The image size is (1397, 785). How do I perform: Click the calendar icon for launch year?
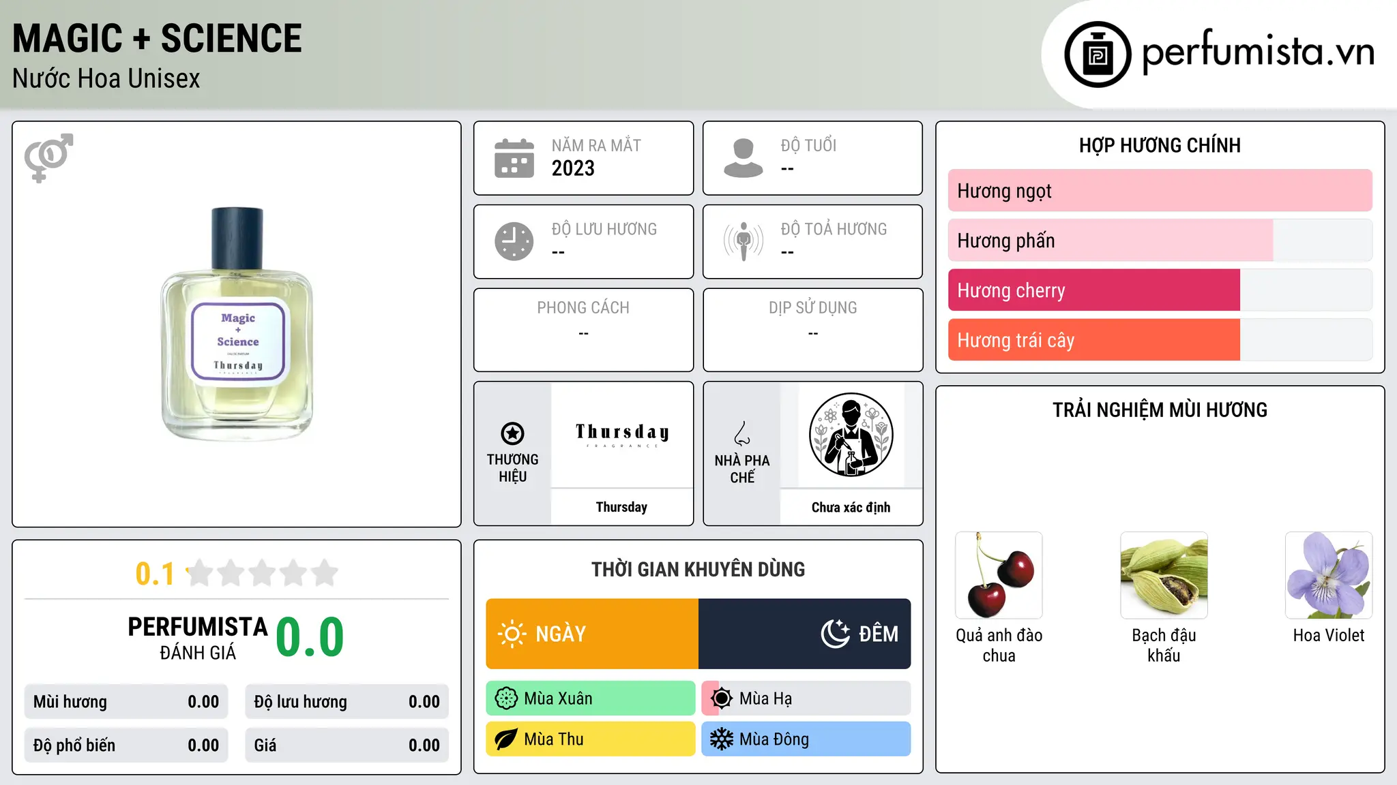point(514,158)
